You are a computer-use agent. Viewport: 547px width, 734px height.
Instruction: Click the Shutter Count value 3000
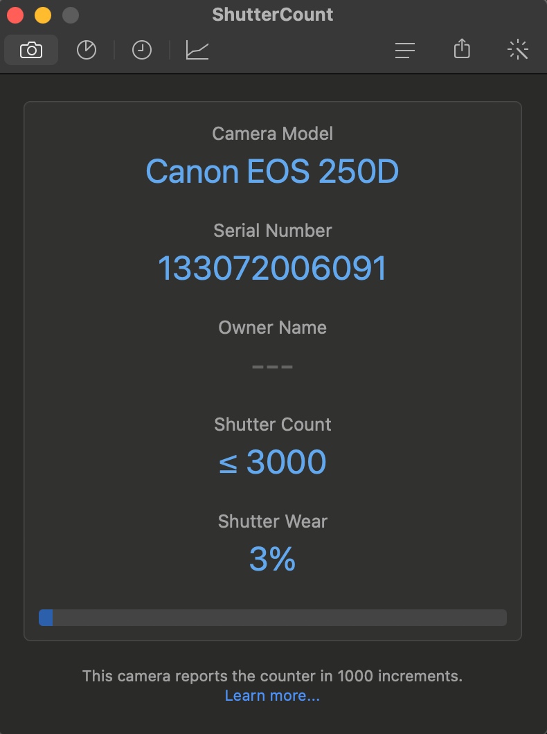point(272,461)
